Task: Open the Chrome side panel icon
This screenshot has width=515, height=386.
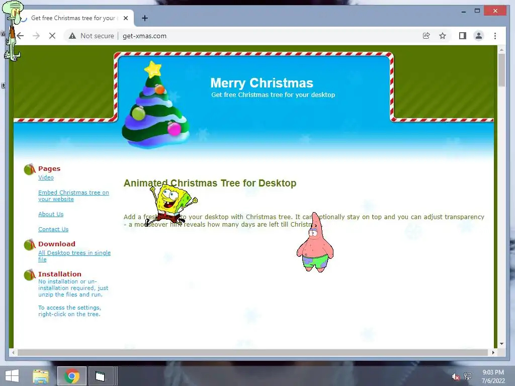Action: (x=463, y=36)
